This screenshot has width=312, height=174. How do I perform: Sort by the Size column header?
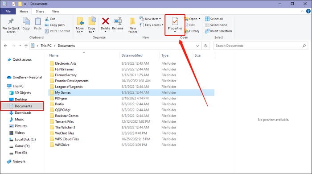coord(204,55)
